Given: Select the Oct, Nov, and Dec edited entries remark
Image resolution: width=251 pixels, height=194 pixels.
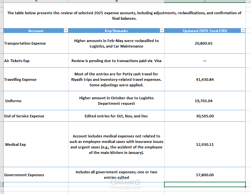Looking at the screenshot, I should point(116,116).
